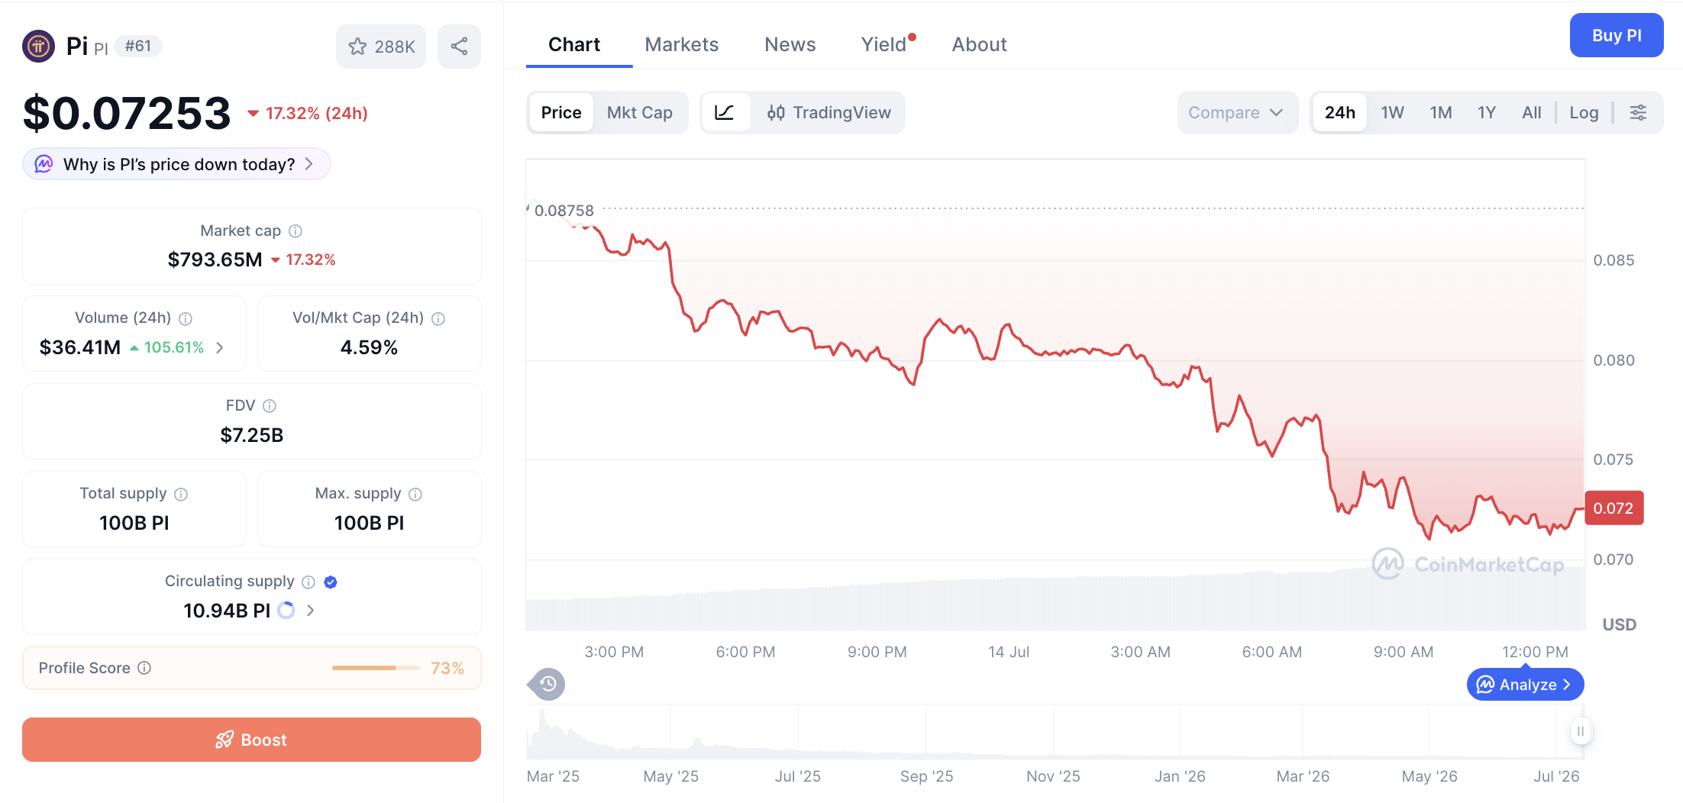Click the Buy PI button
The width and height of the screenshot is (1683, 803).
[1617, 35]
